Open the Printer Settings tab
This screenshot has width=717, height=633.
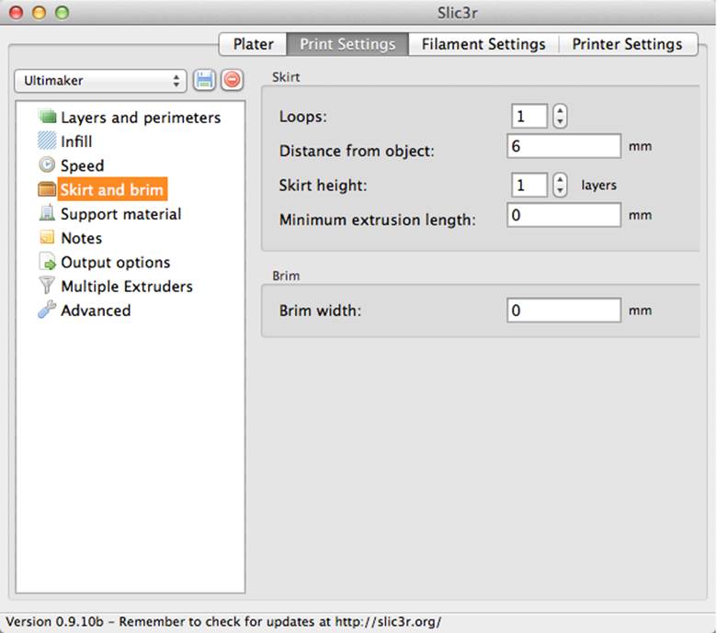point(627,44)
